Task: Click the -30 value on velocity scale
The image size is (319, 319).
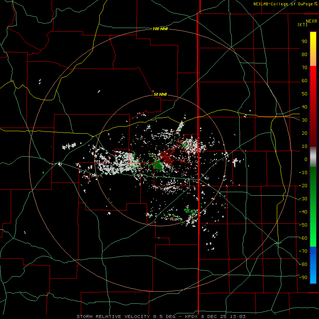Action: (x=303, y=199)
